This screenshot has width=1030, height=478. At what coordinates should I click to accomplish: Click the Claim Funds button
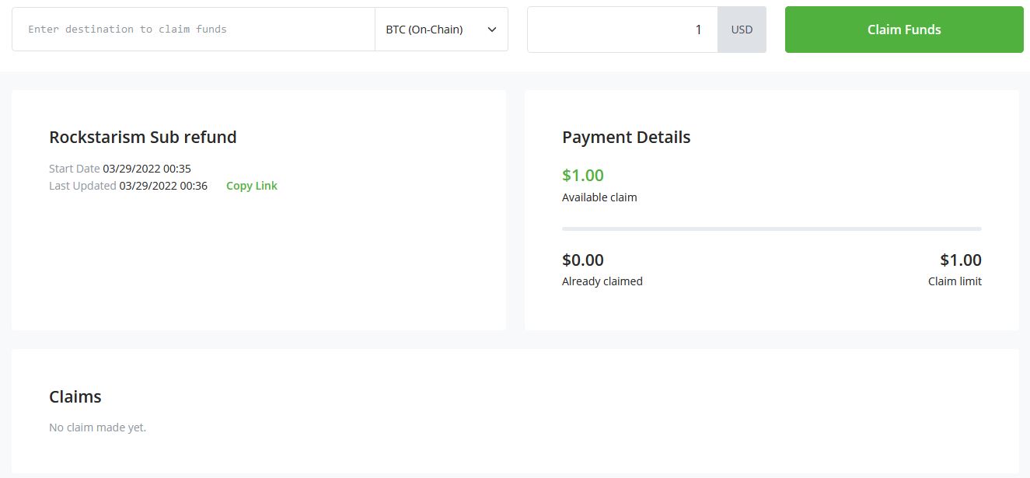coord(903,29)
